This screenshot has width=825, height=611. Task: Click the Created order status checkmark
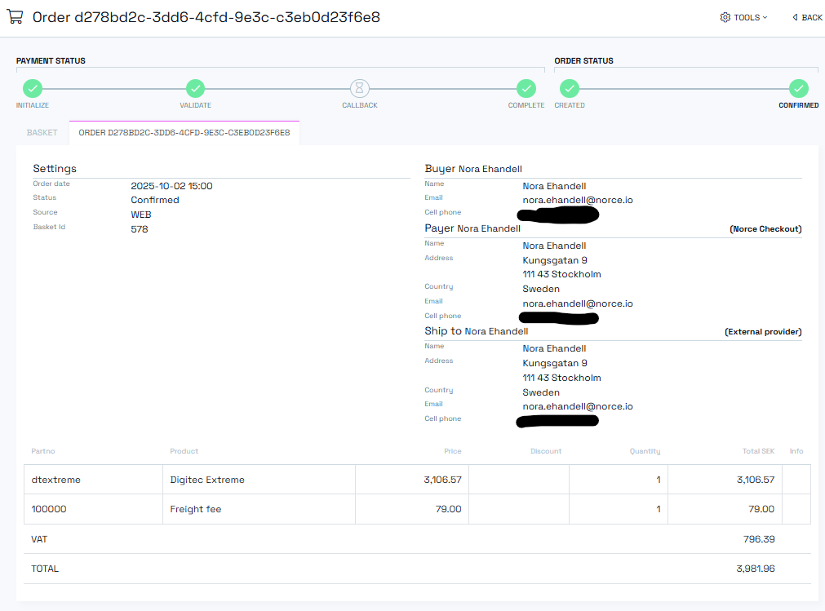click(x=570, y=89)
